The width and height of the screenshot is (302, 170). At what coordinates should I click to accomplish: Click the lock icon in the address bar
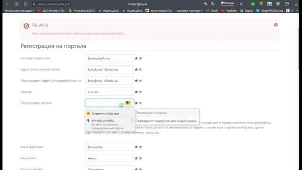pyautogui.click(x=34, y=4)
